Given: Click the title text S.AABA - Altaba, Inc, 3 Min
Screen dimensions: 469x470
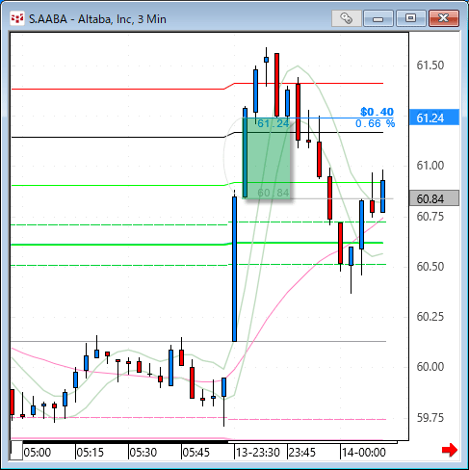Looking at the screenshot, I should pos(97,19).
